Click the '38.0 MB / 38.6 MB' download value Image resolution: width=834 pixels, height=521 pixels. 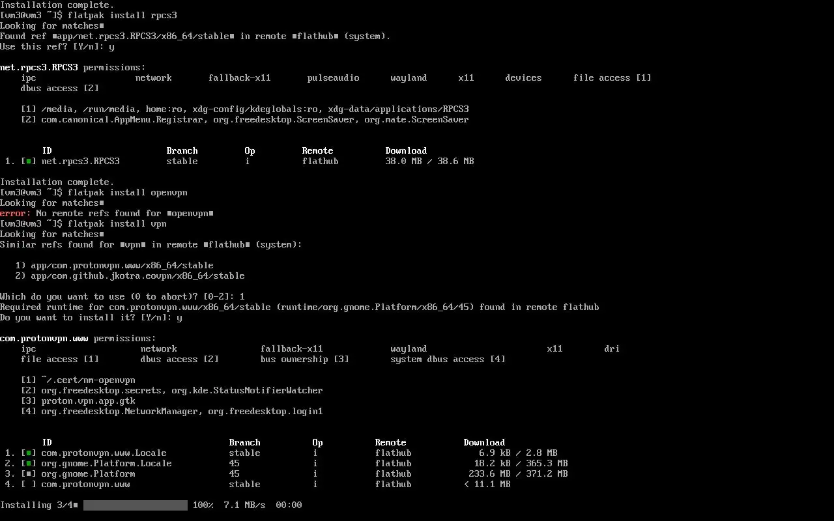(430, 162)
